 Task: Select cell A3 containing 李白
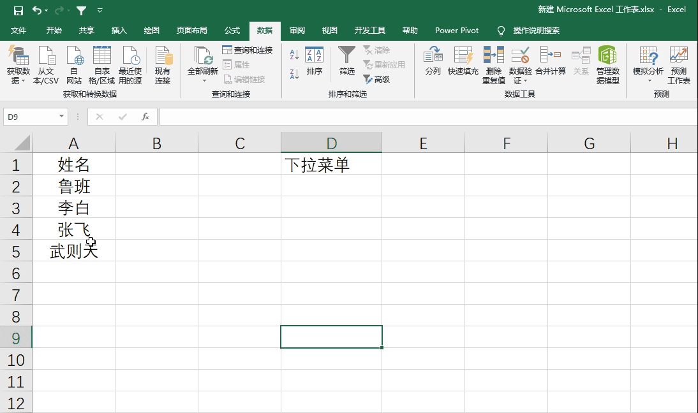(73, 208)
